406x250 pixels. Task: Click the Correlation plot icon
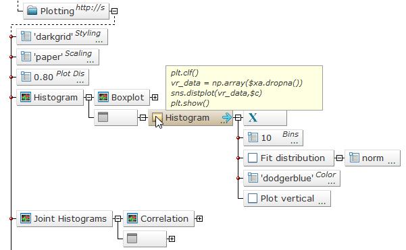[132, 218]
